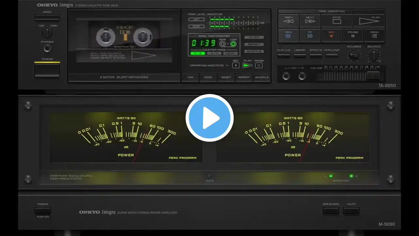Click the green 01:39 real time counter

(x=203, y=43)
